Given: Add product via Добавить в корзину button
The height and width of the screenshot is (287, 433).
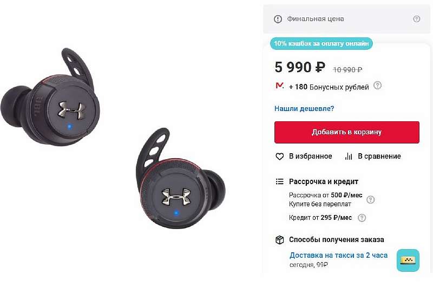Looking at the screenshot, I should coord(347,132).
